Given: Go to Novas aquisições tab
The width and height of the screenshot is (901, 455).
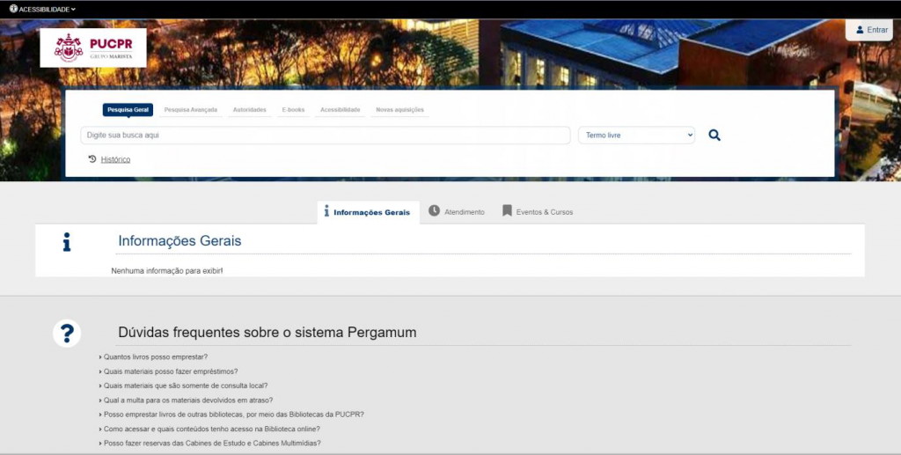Looking at the screenshot, I should (399, 110).
